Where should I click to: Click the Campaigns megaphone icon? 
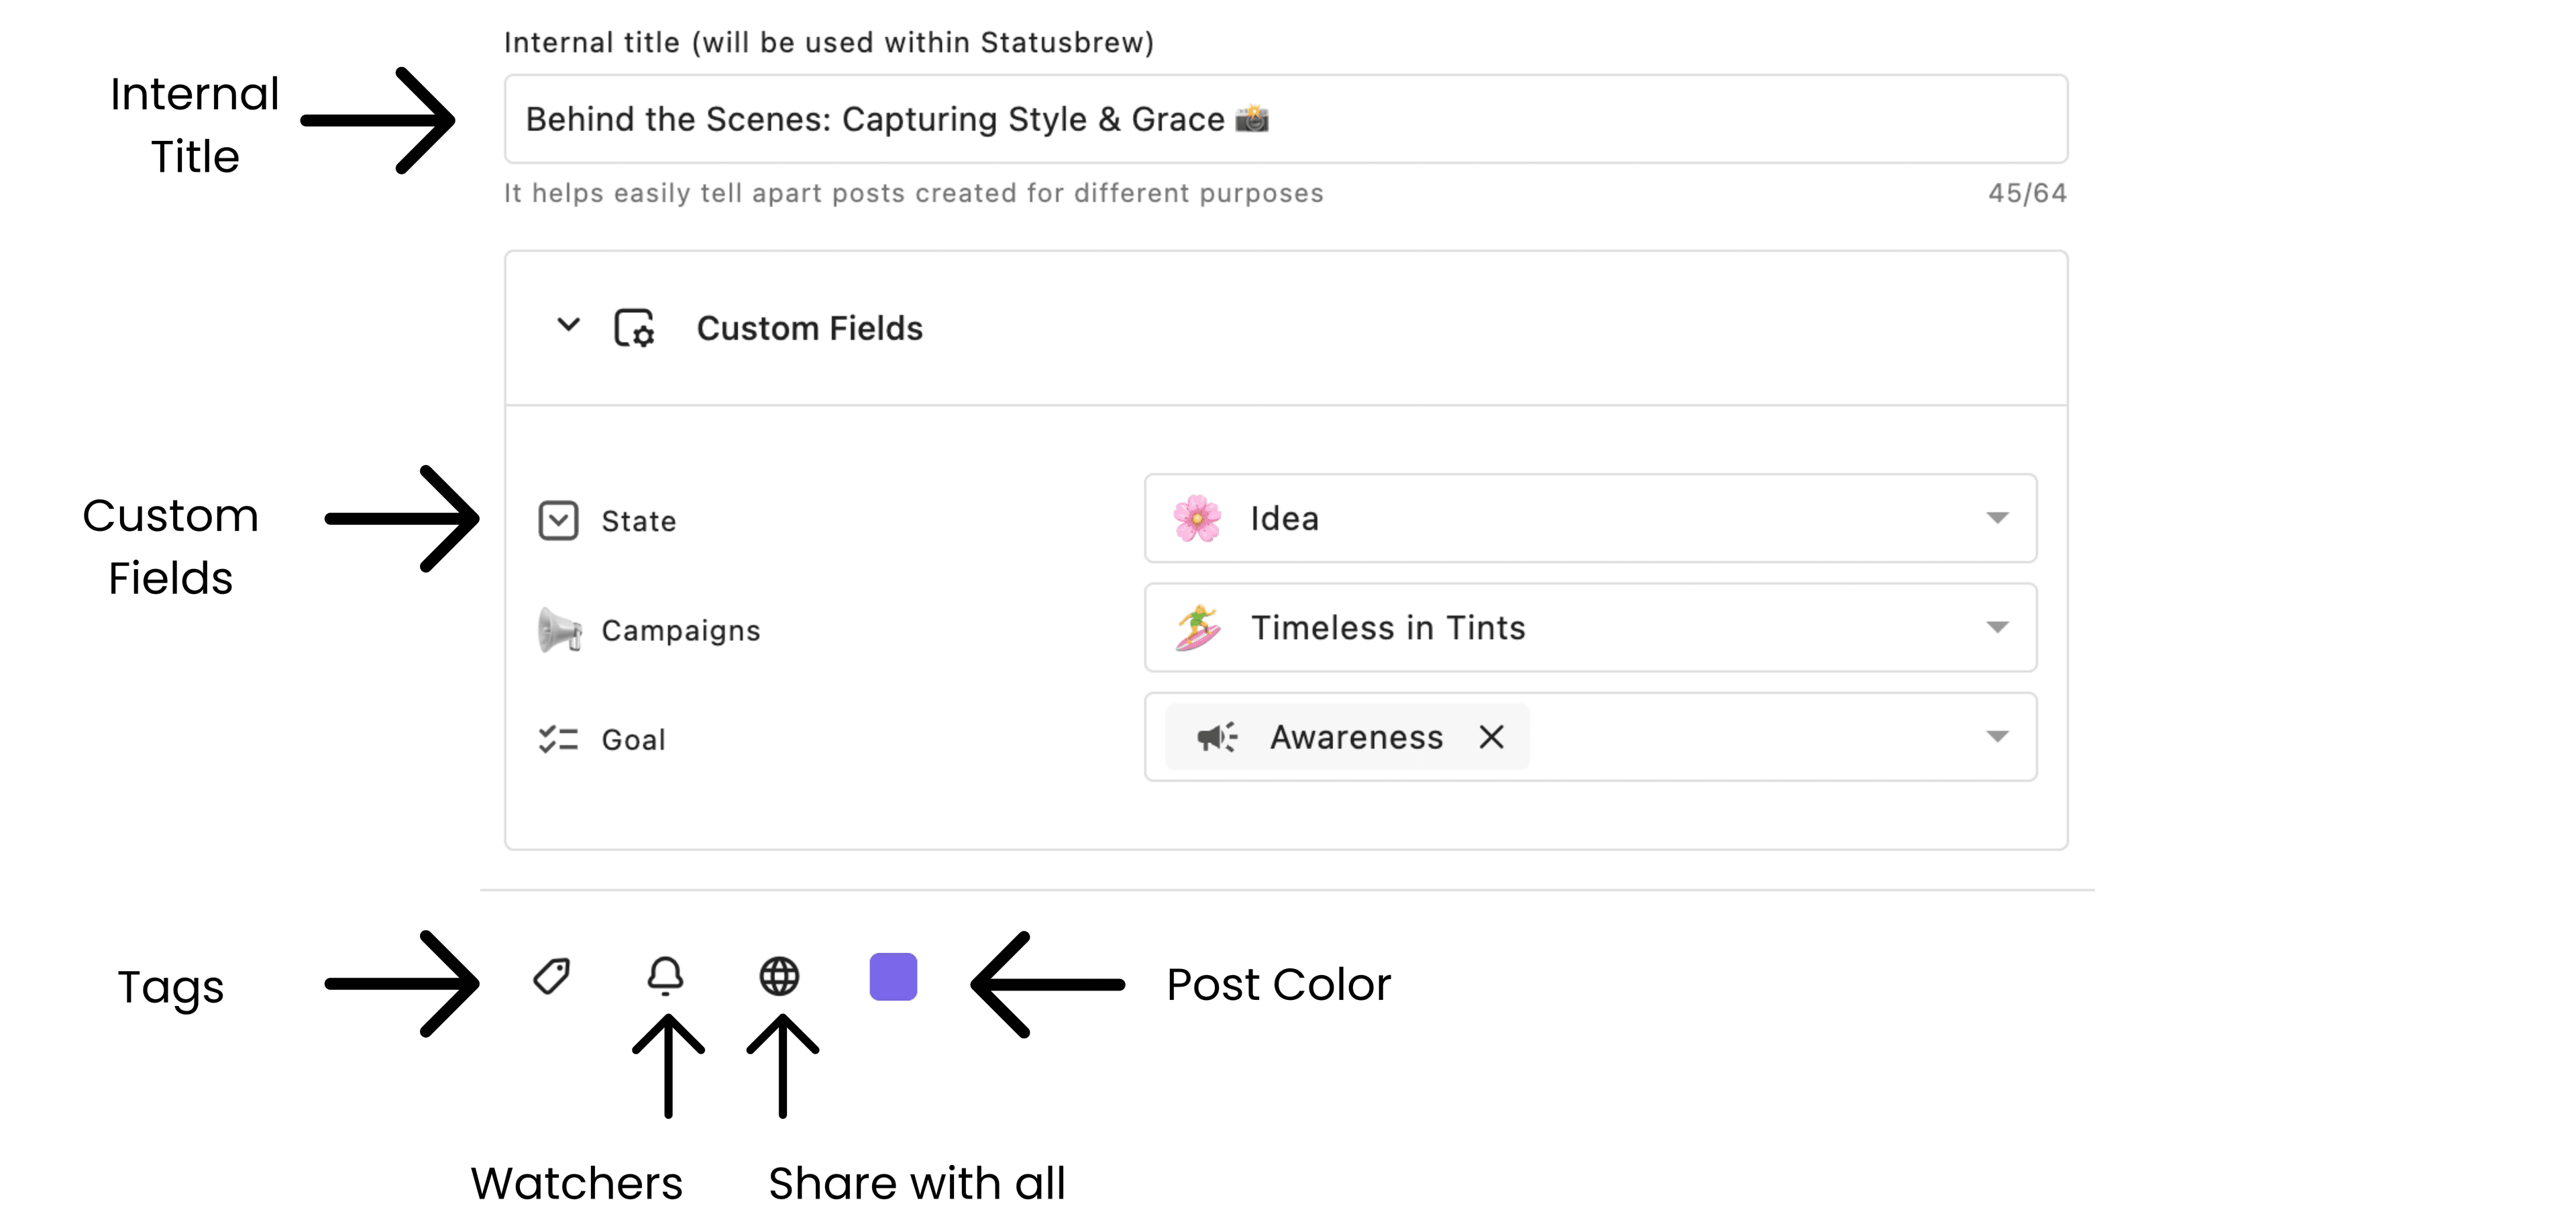pos(560,630)
